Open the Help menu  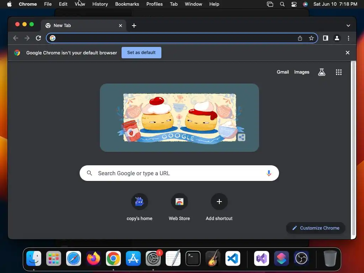214,4
